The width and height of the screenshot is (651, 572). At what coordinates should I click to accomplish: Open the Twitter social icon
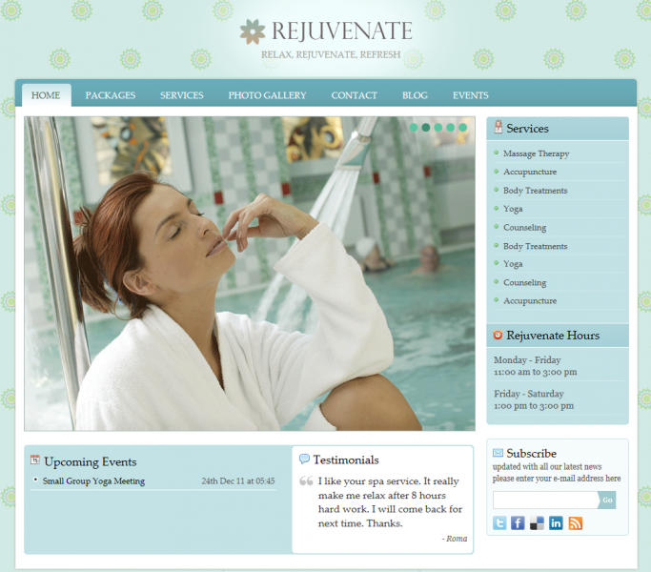(499, 523)
